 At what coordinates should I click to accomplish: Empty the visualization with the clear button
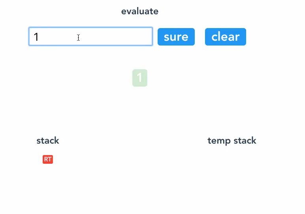(226, 37)
